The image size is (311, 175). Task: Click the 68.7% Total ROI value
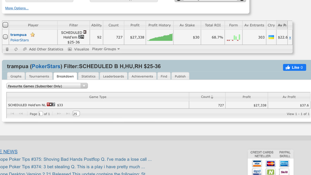tap(217, 37)
